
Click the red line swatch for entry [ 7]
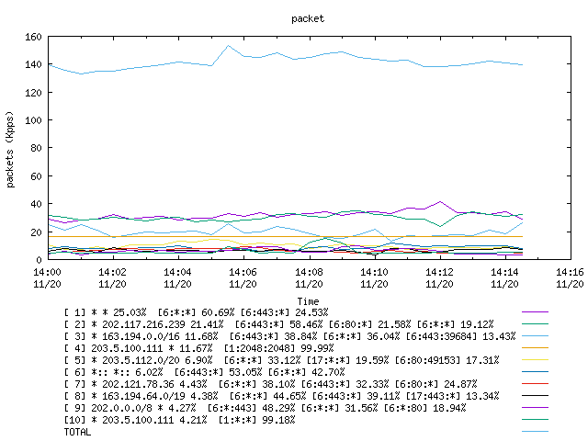[x=535, y=384]
